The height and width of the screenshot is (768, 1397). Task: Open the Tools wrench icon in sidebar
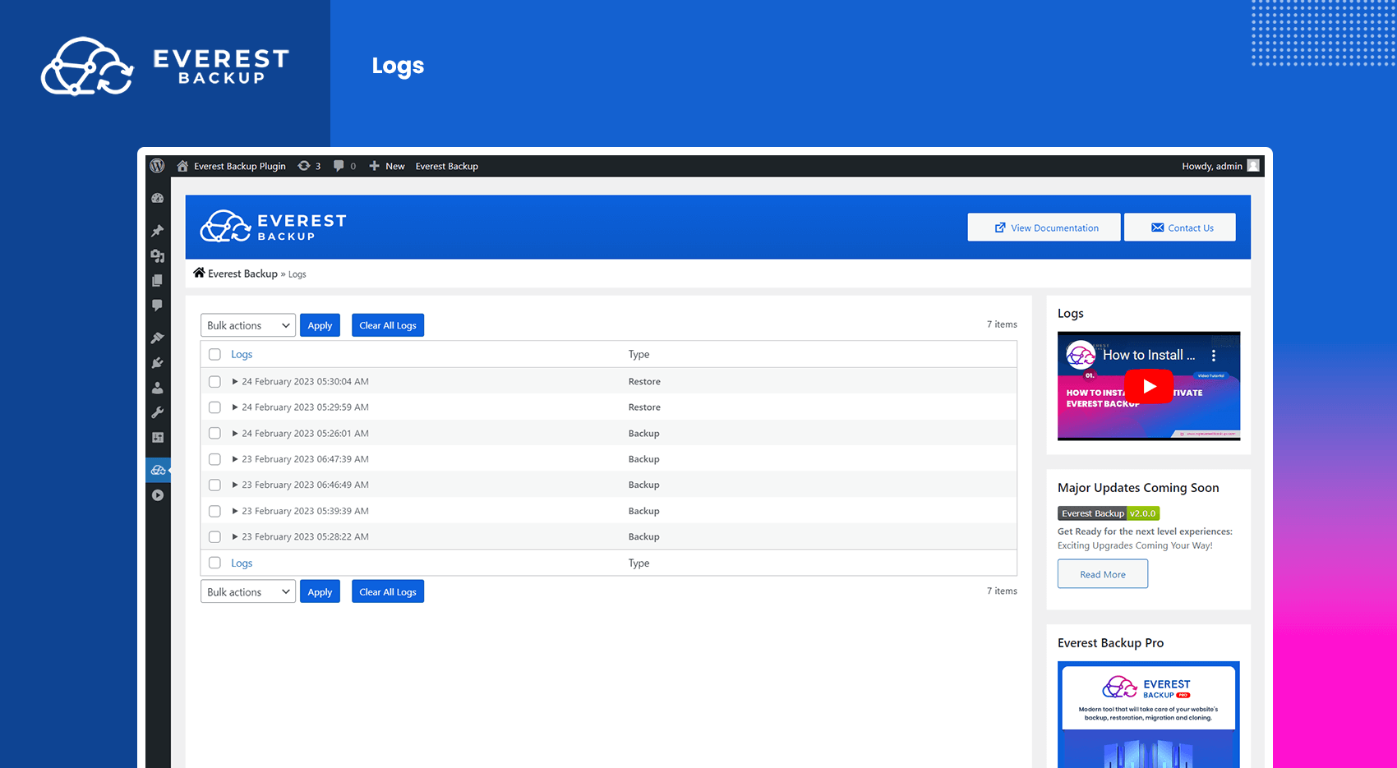(158, 412)
